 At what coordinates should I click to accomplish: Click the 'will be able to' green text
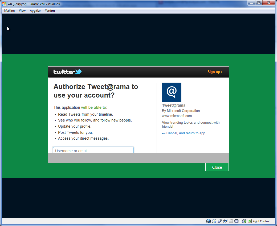point(93,107)
